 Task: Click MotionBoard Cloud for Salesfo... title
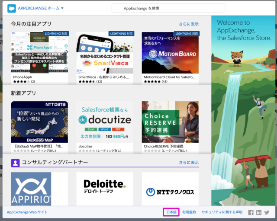[x=170, y=77]
